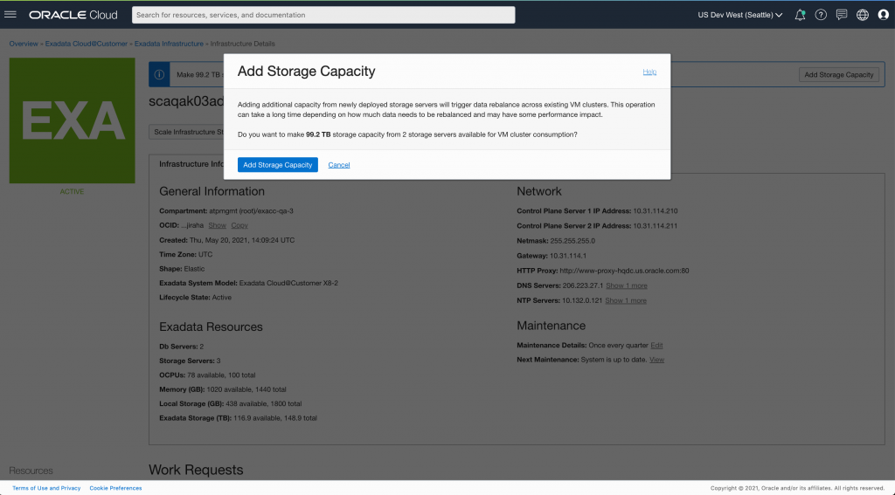
Task: Click the Db Servers: 2 text
Action: [182, 347]
